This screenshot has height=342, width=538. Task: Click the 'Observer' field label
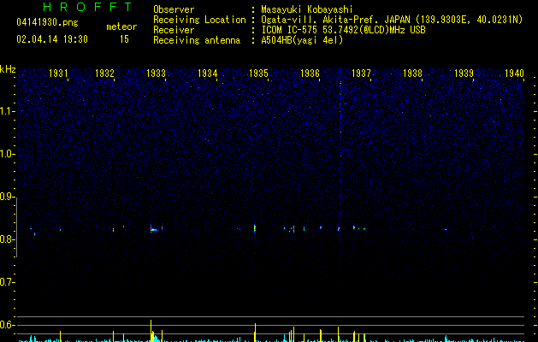point(174,9)
